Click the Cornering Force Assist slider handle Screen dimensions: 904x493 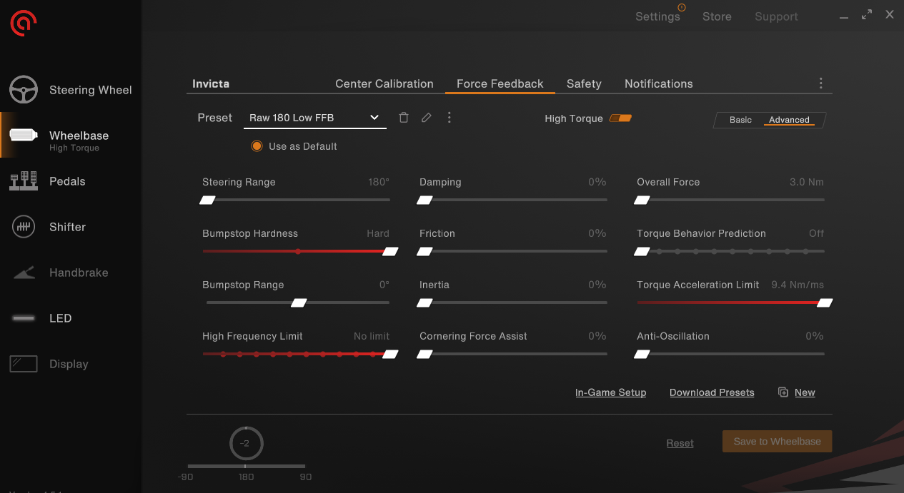424,355
